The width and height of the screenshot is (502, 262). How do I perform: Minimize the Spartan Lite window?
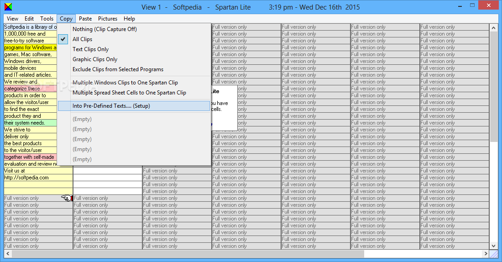[x=460, y=5]
